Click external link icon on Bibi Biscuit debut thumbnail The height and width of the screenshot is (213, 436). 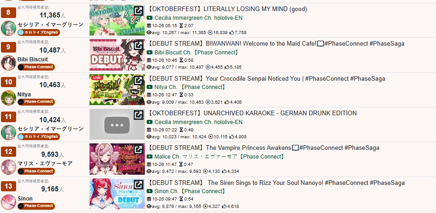point(138,46)
